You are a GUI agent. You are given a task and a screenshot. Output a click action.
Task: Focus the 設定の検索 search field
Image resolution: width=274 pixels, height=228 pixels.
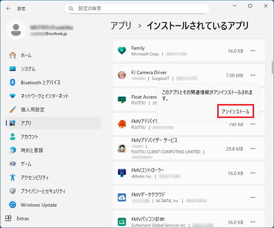tap(137, 8)
